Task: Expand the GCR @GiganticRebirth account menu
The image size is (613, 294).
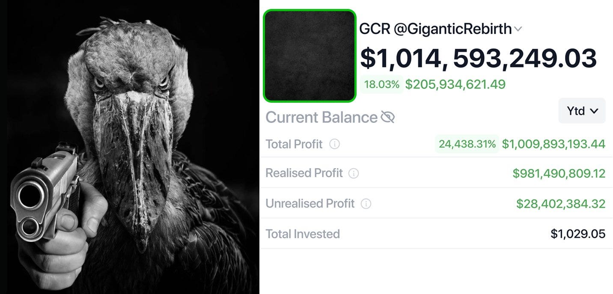Action: (x=518, y=29)
